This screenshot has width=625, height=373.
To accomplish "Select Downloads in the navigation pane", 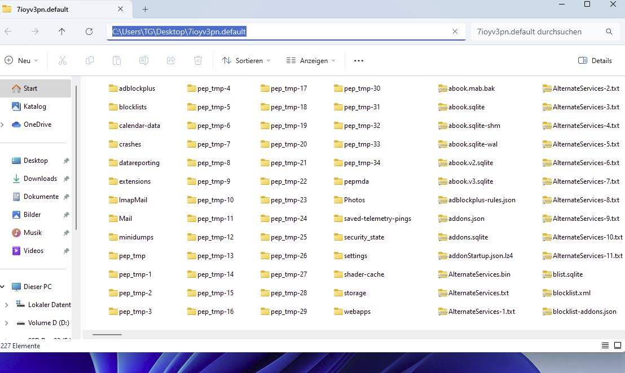I will [x=40, y=179].
